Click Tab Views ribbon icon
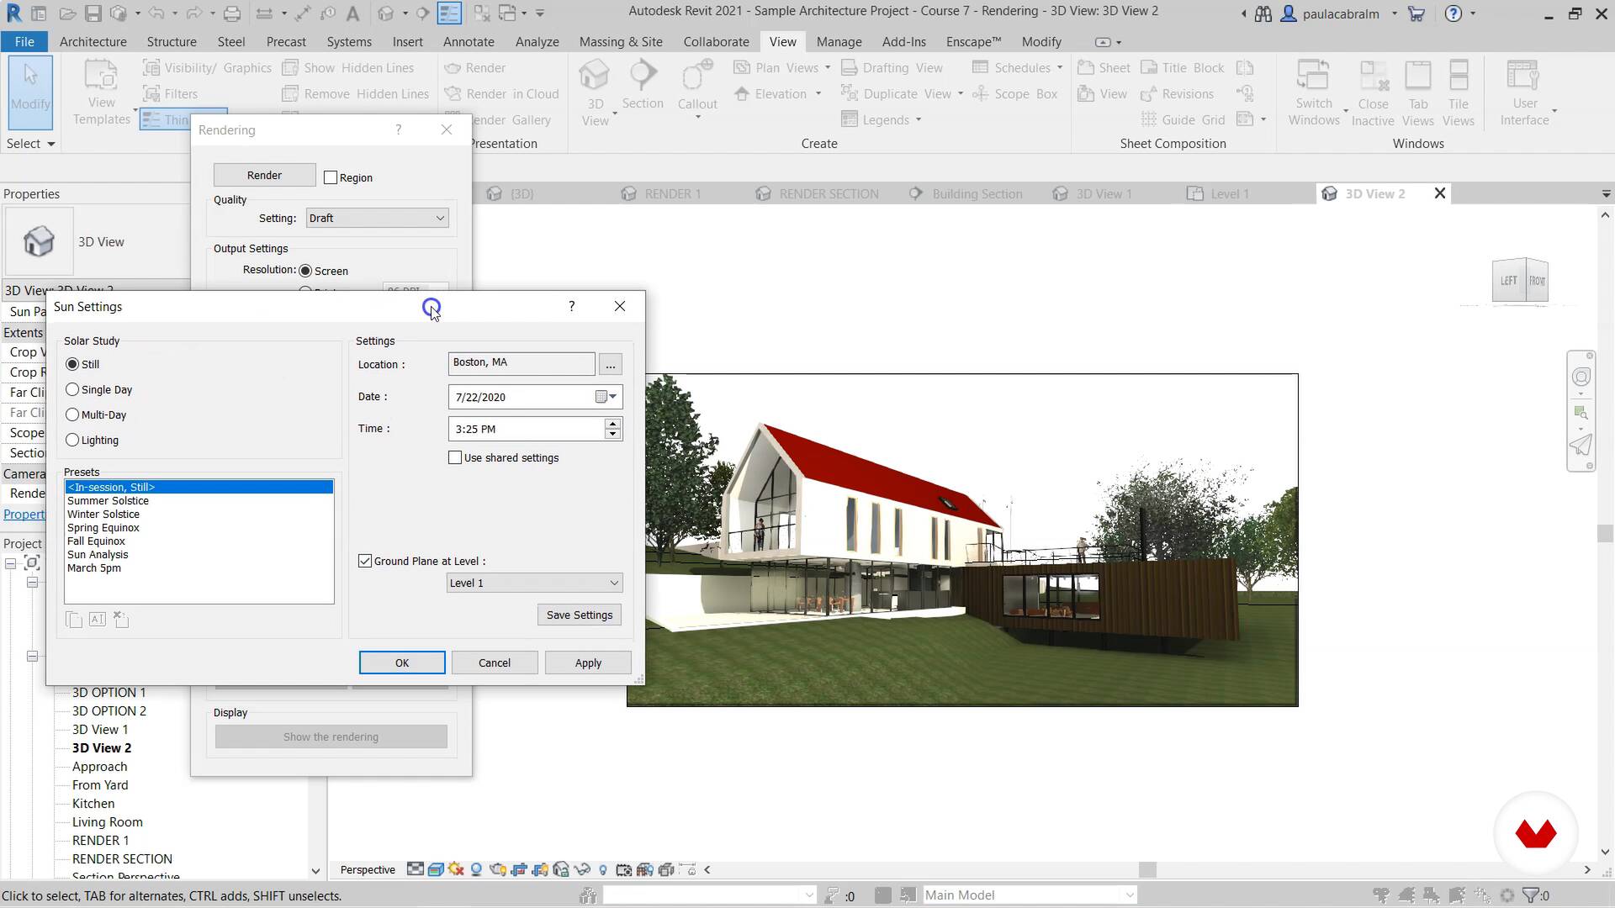 [x=1418, y=92]
